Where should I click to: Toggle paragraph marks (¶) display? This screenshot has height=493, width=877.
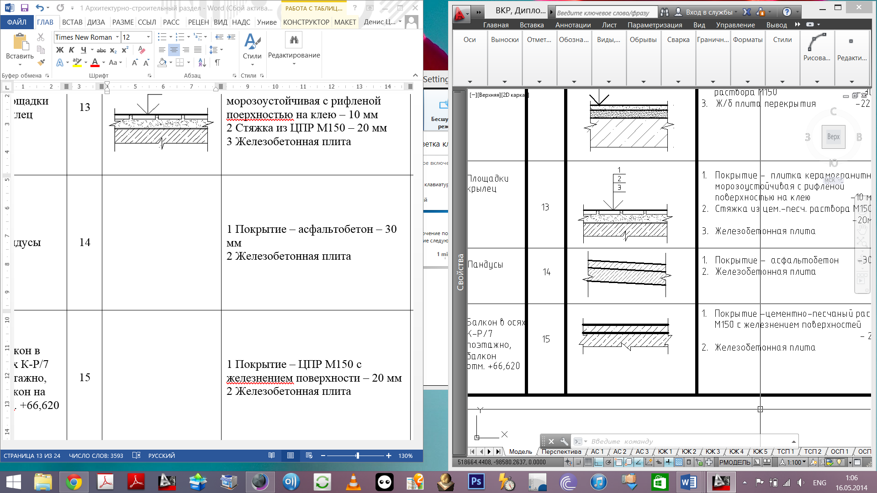[217, 63]
